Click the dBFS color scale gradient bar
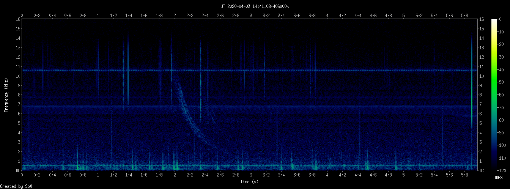Image resolution: width=510 pixels, height=189 pixels. coord(494,94)
